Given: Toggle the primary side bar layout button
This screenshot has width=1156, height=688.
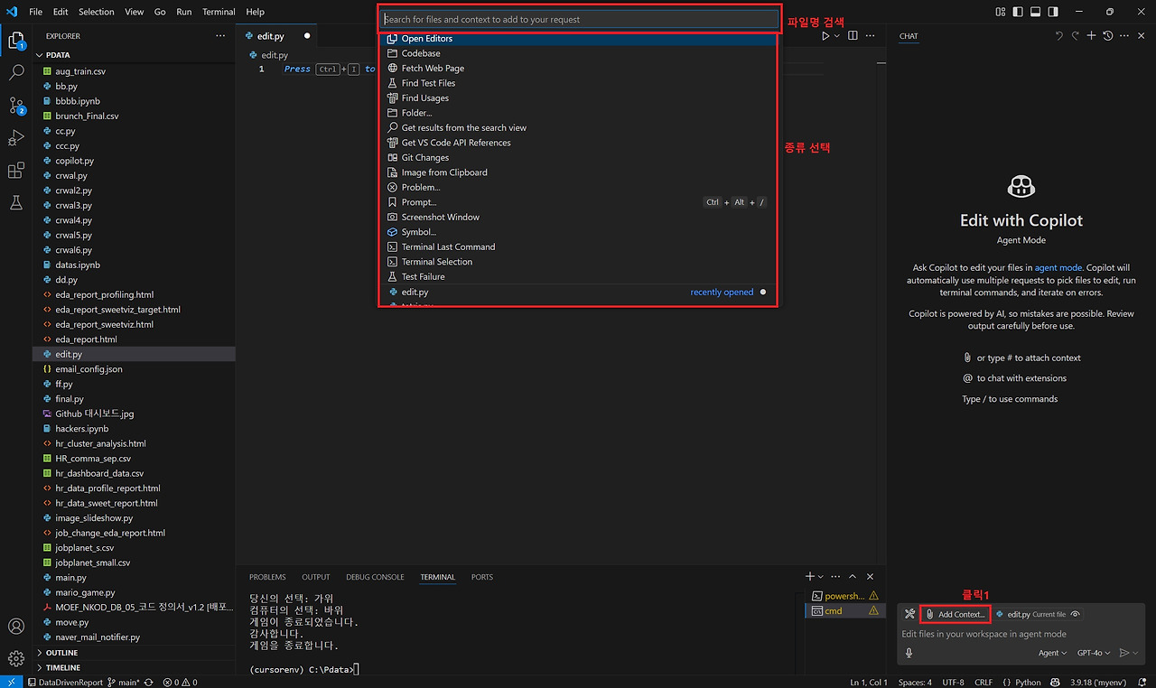Looking at the screenshot, I should click(1018, 12).
